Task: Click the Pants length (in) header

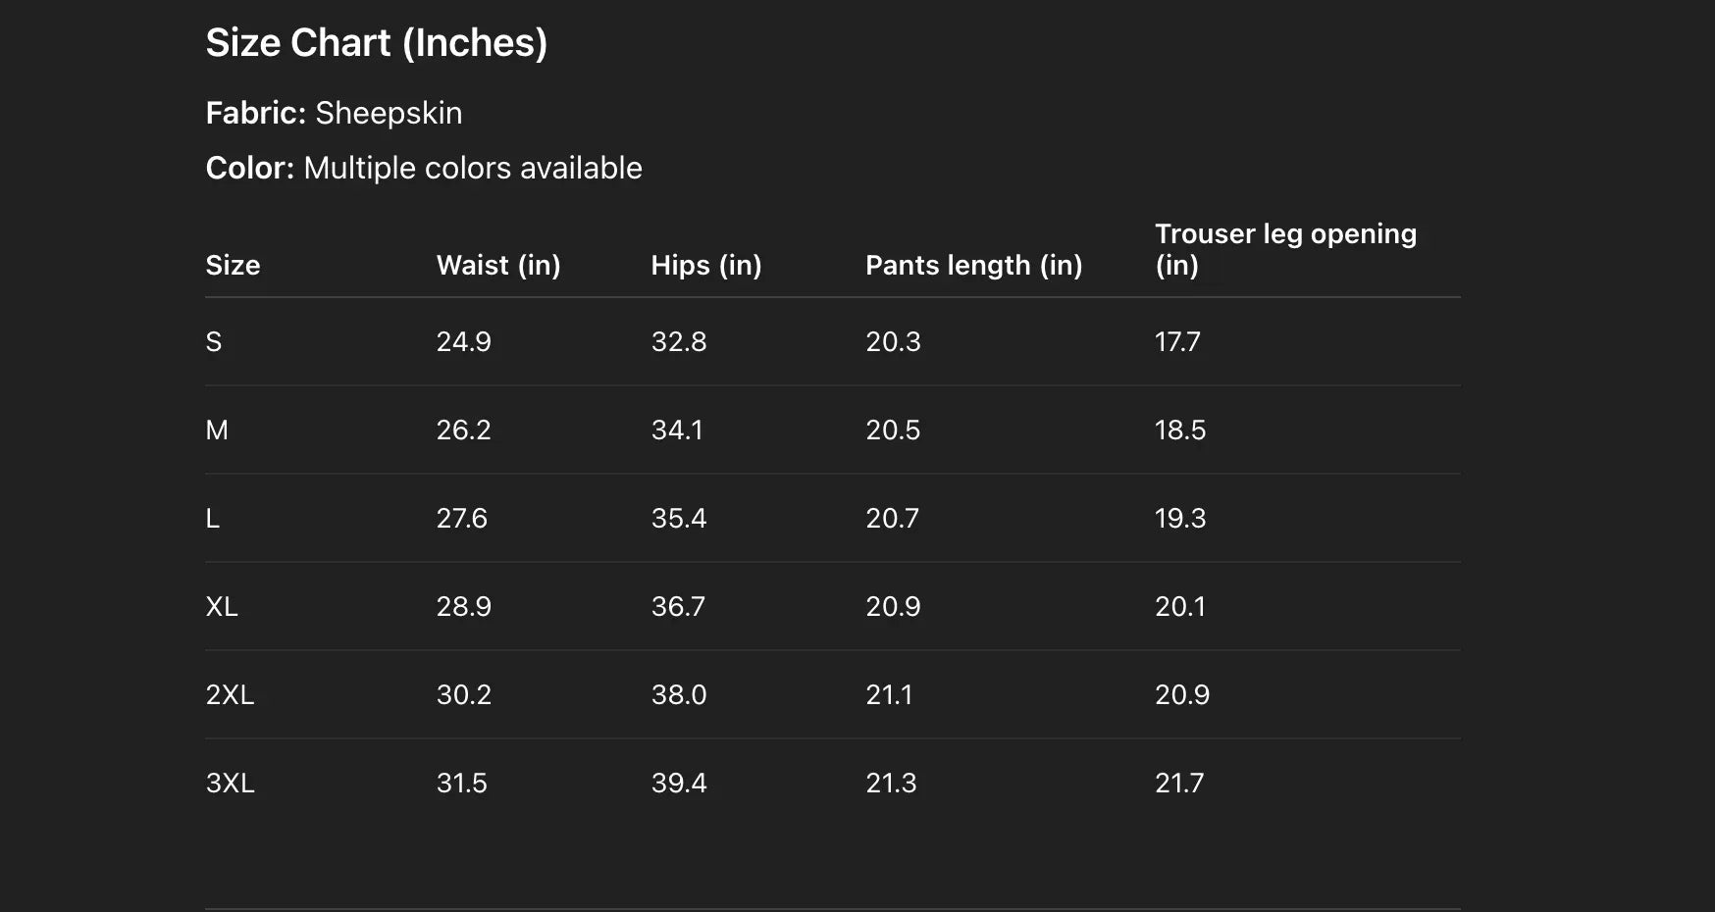Action: coord(973,265)
